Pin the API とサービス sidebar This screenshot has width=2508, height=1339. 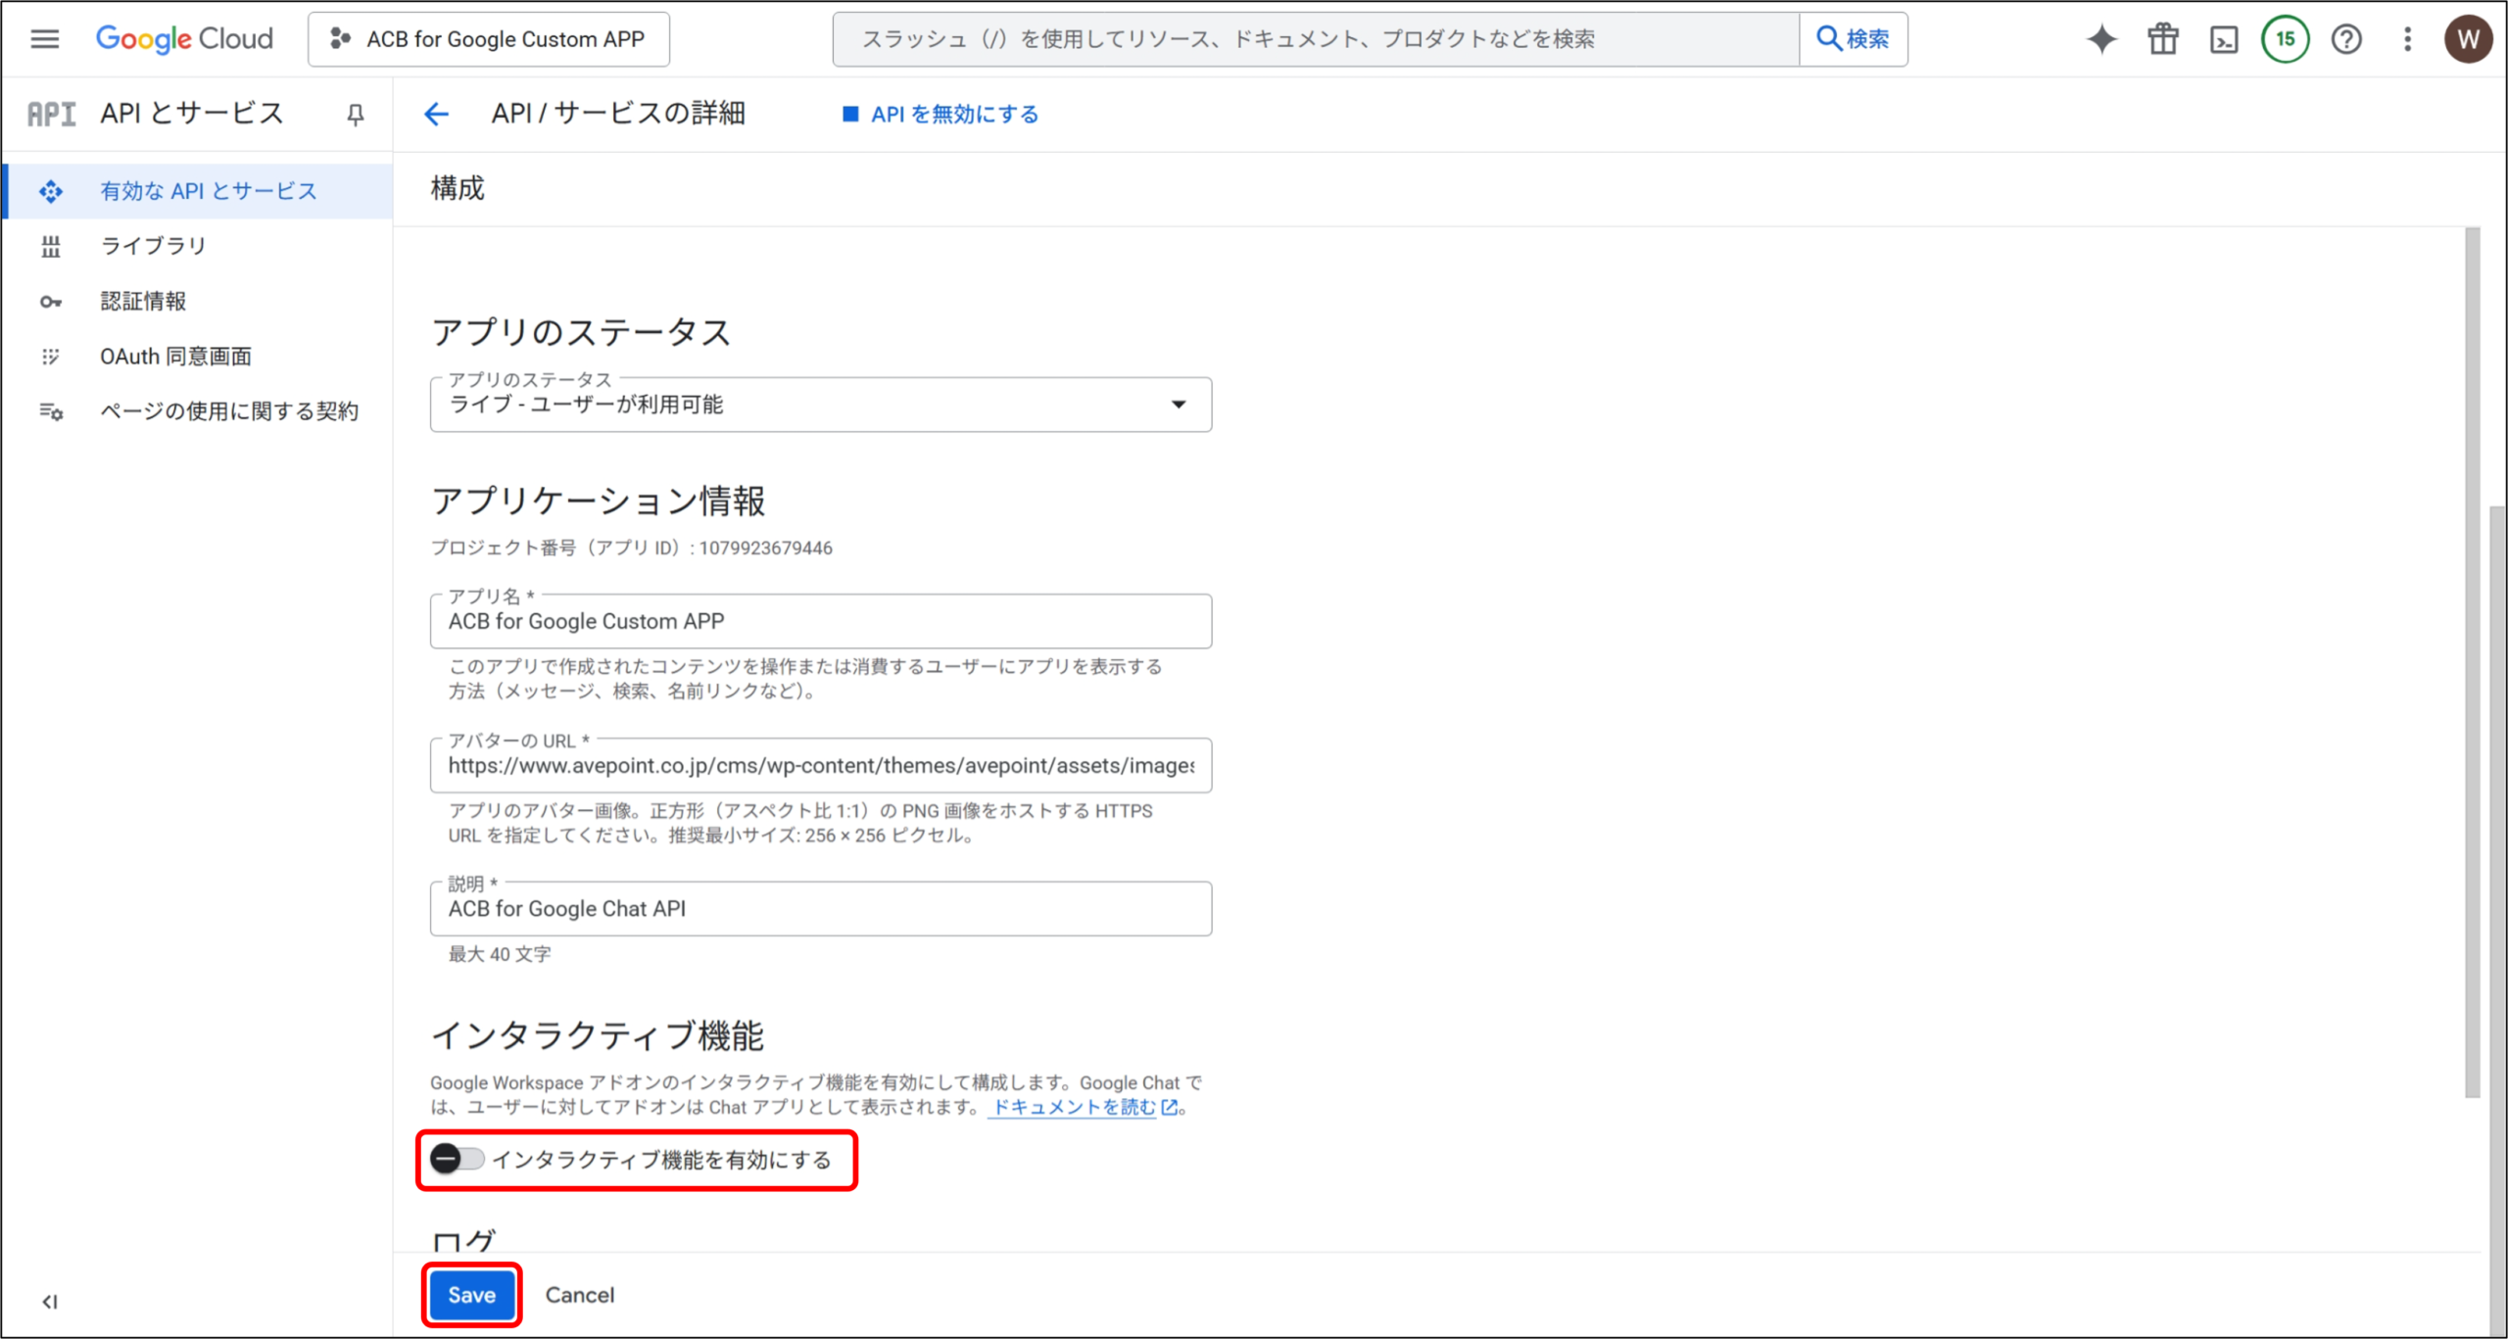[356, 115]
